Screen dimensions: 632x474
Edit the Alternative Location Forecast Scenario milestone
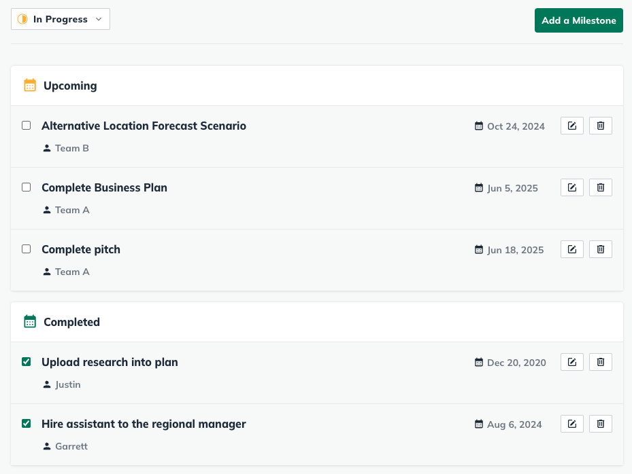571,126
